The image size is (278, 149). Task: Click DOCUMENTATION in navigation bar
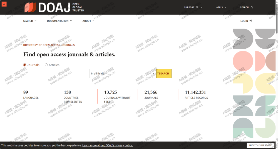[58, 21]
